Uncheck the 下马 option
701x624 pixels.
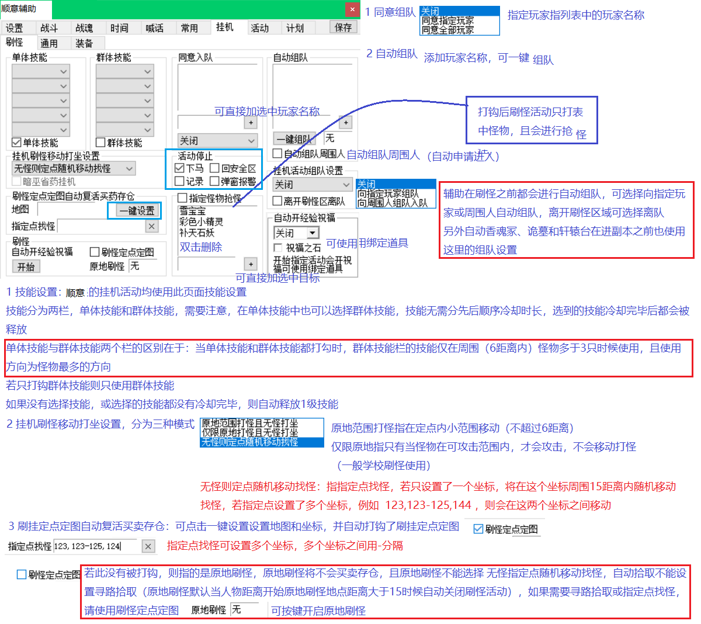[180, 168]
